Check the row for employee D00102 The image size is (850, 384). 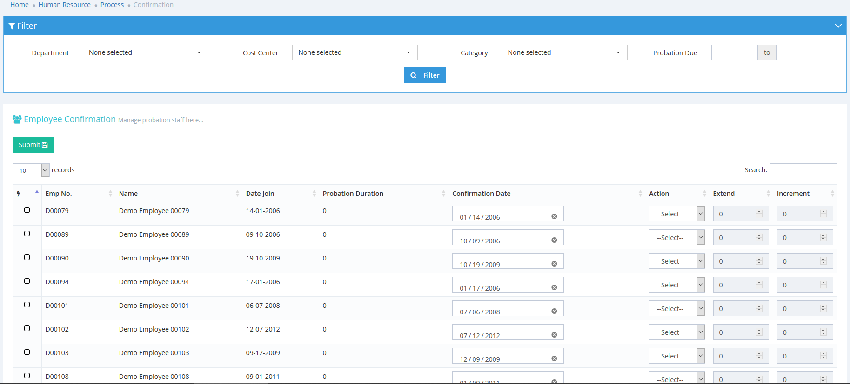pyautogui.click(x=27, y=328)
